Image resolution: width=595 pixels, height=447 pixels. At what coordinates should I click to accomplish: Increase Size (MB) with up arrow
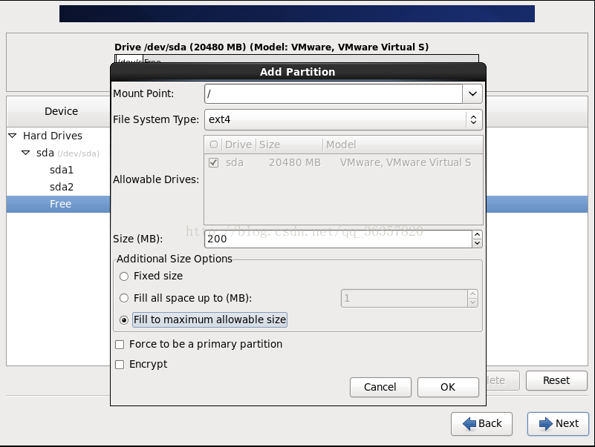tap(477, 235)
